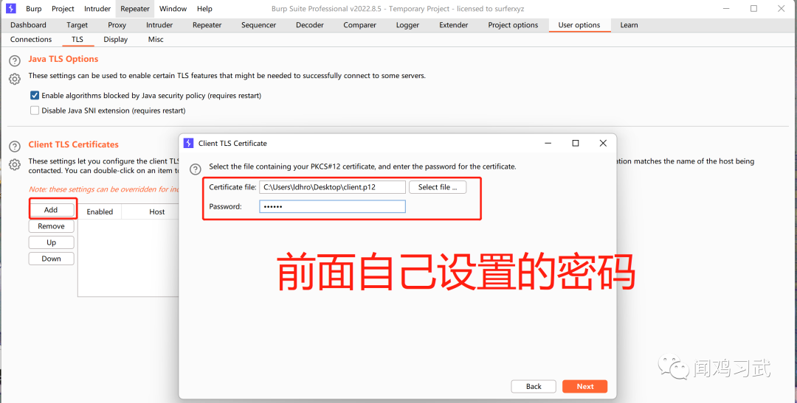
Task: Switch to the Dashboard tab
Action: (x=29, y=25)
